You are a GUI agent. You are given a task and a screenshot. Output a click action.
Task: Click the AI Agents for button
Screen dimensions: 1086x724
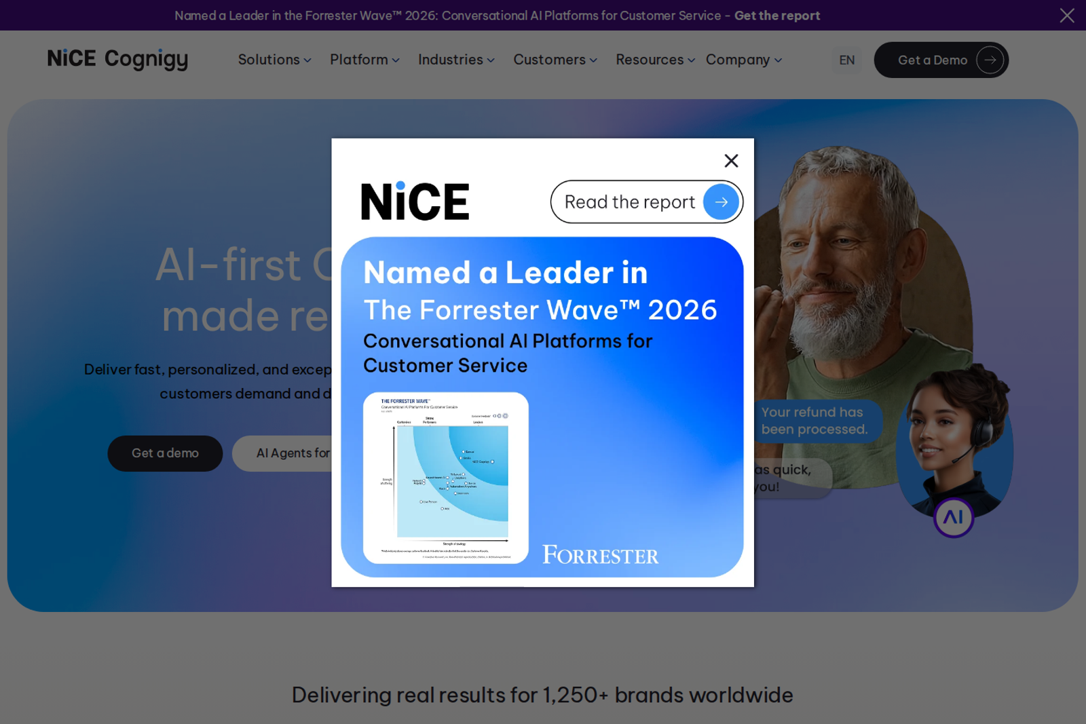[x=282, y=453]
